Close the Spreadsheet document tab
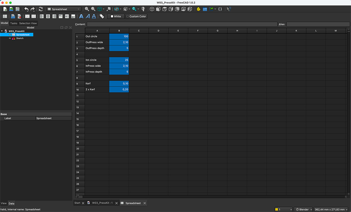This screenshot has height=212, width=351. [x=144, y=203]
